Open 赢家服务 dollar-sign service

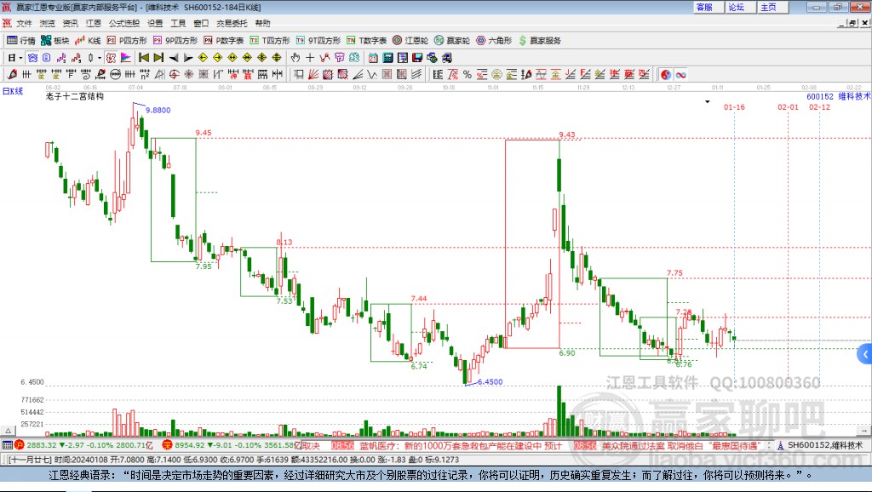pos(539,41)
